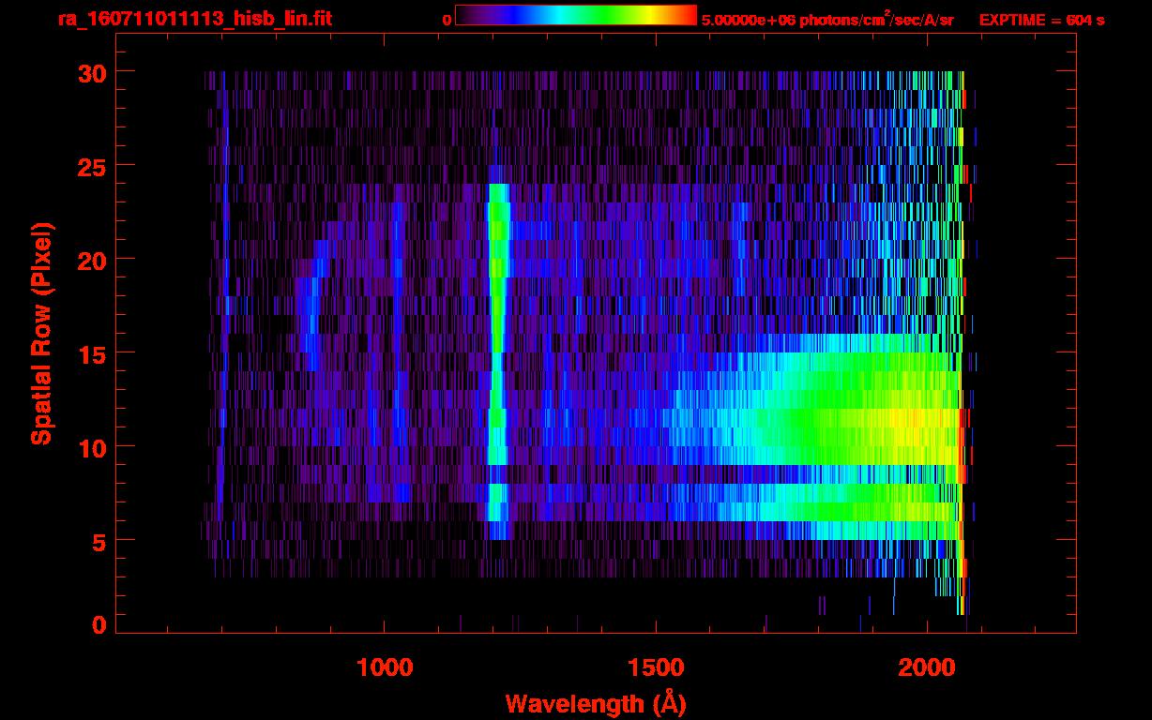Select the color bar minimum label 0

click(447, 20)
